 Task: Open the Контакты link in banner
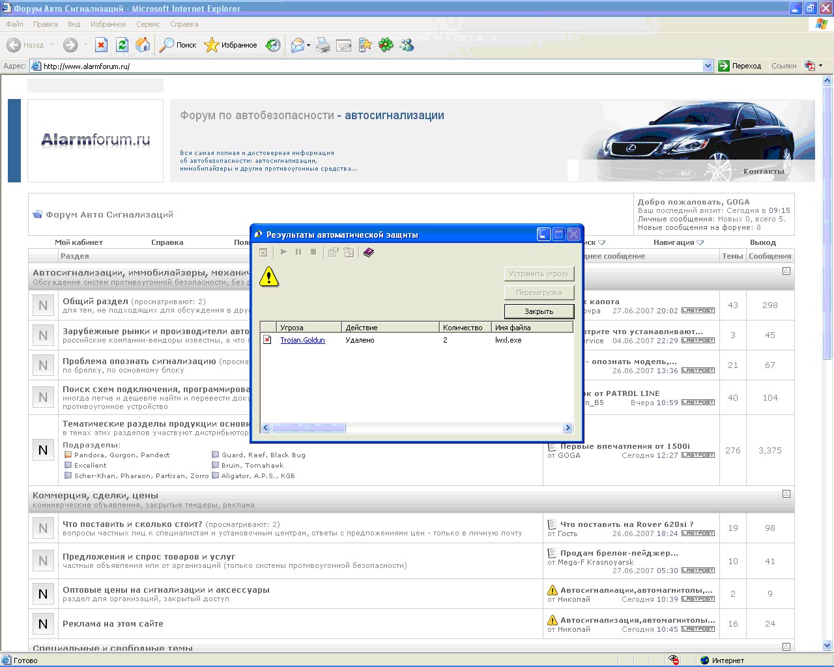pyautogui.click(x=764, y=171)
